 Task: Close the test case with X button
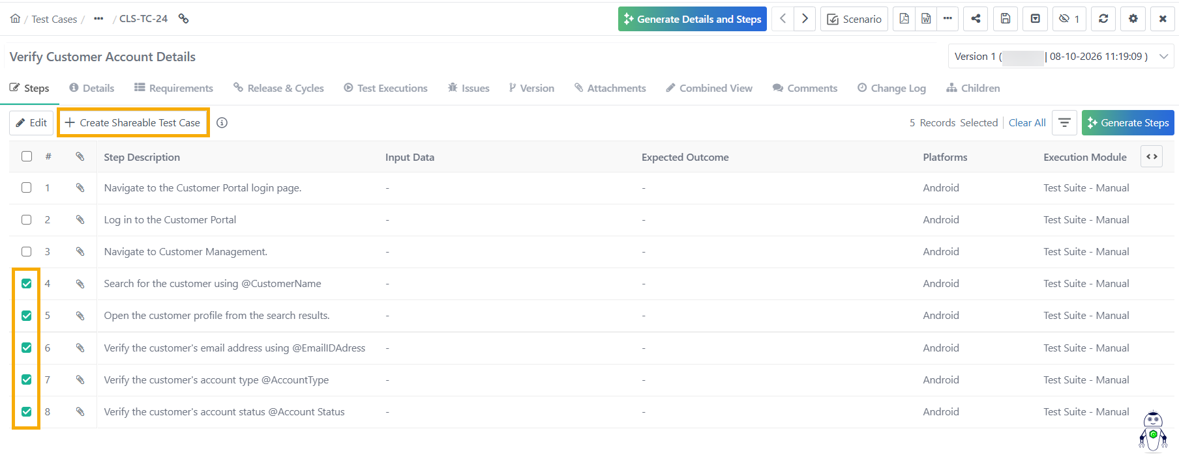(x=1163, y=19)
